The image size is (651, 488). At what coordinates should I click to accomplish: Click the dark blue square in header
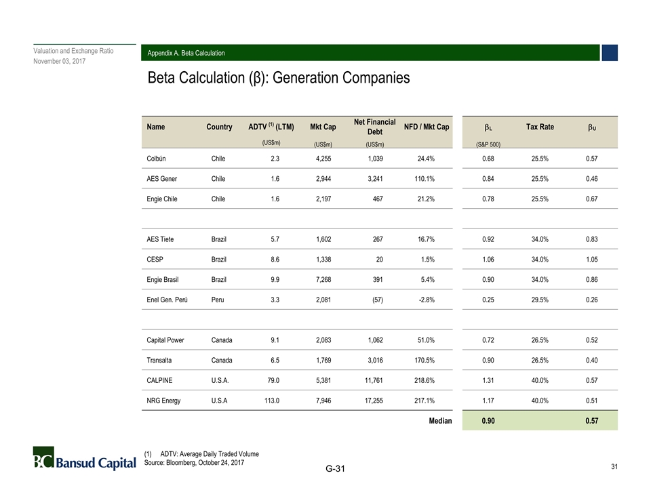pos(610,53)
